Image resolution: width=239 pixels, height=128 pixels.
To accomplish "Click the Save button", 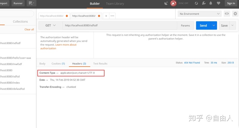I will 224,26.
